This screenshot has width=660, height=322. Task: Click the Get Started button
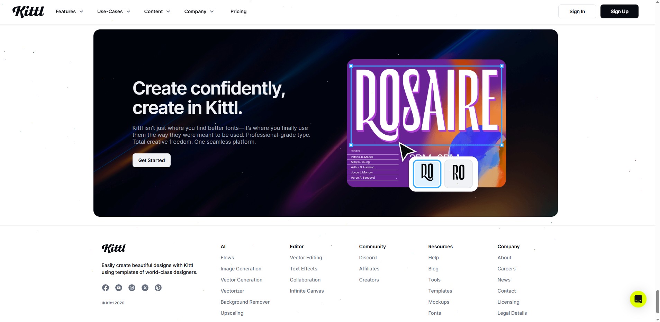[x=152, y=160]
